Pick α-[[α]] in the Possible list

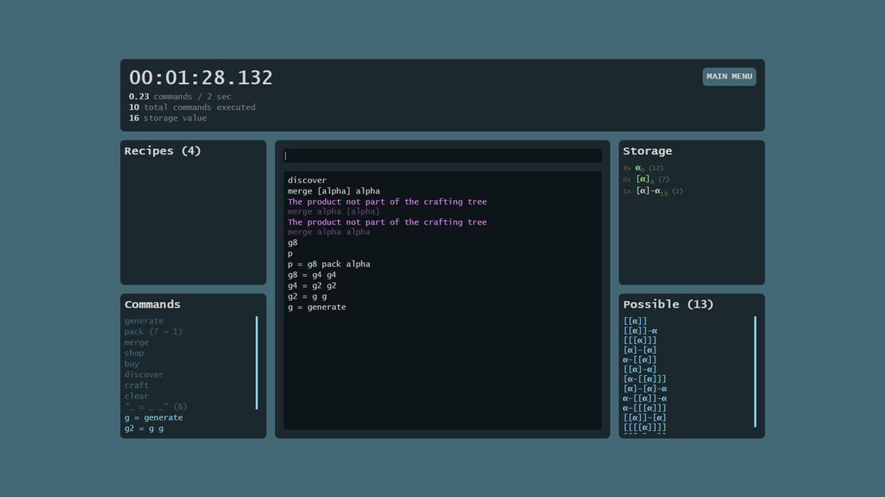tap(639, 359)
